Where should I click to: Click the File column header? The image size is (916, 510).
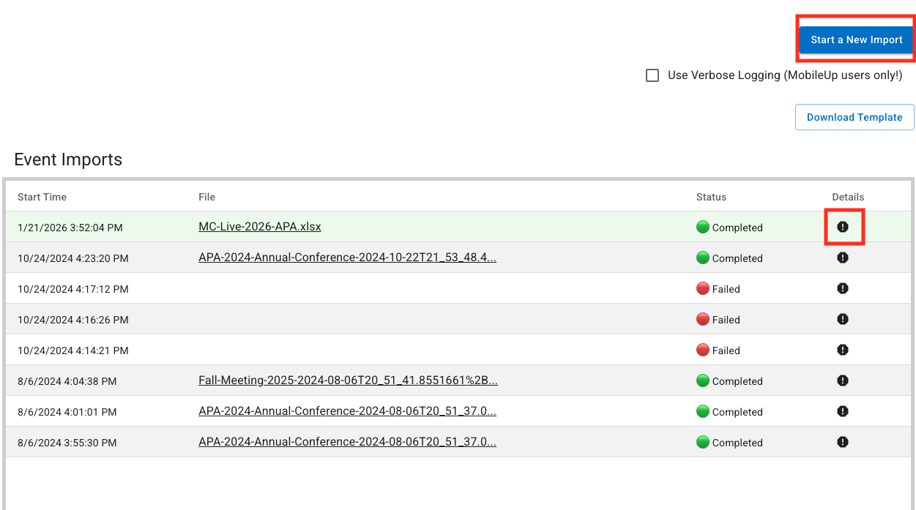tap(206, 197)
